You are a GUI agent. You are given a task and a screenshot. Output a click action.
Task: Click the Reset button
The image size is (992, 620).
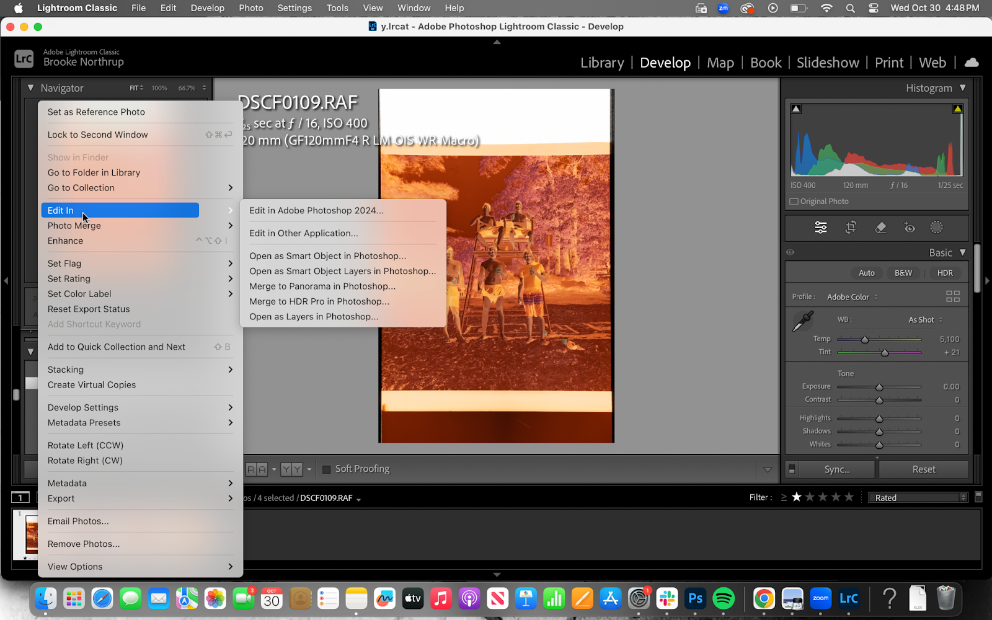pyautogui.click(x=924, y=469)
